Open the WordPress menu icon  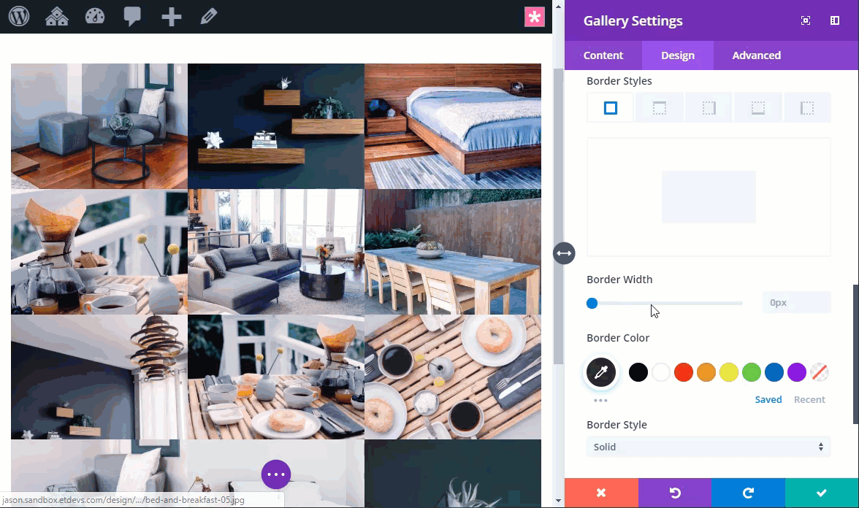(x=18, y=15)
